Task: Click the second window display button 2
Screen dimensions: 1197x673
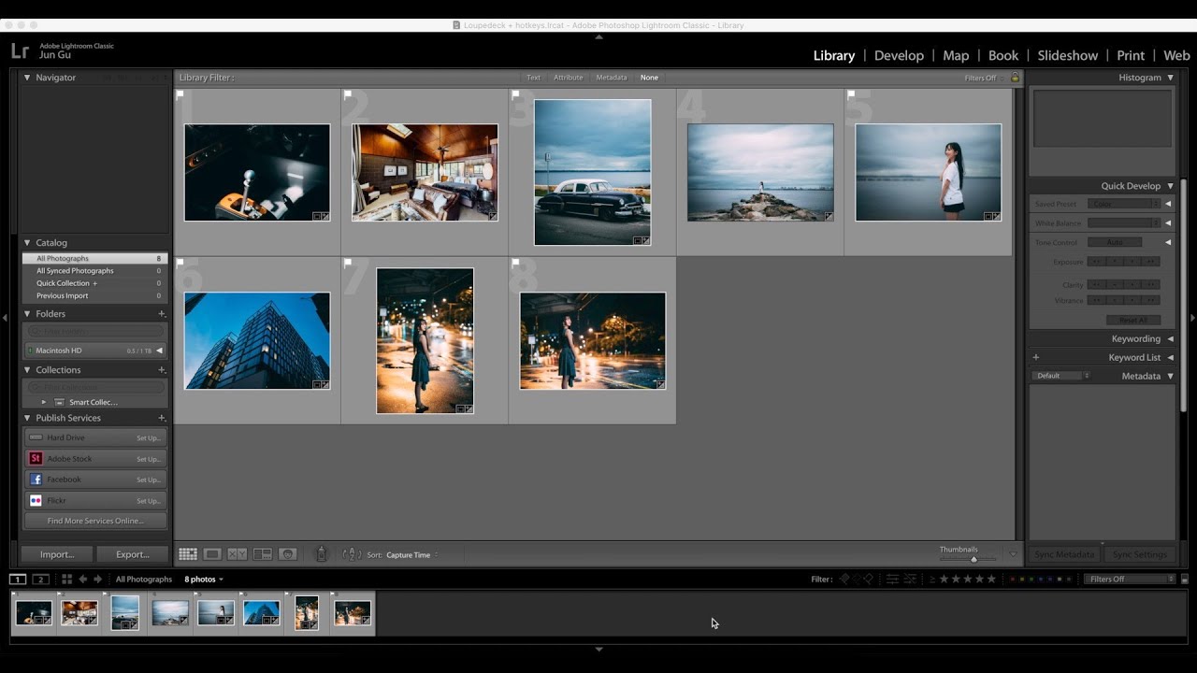Action: click(40, 580)
